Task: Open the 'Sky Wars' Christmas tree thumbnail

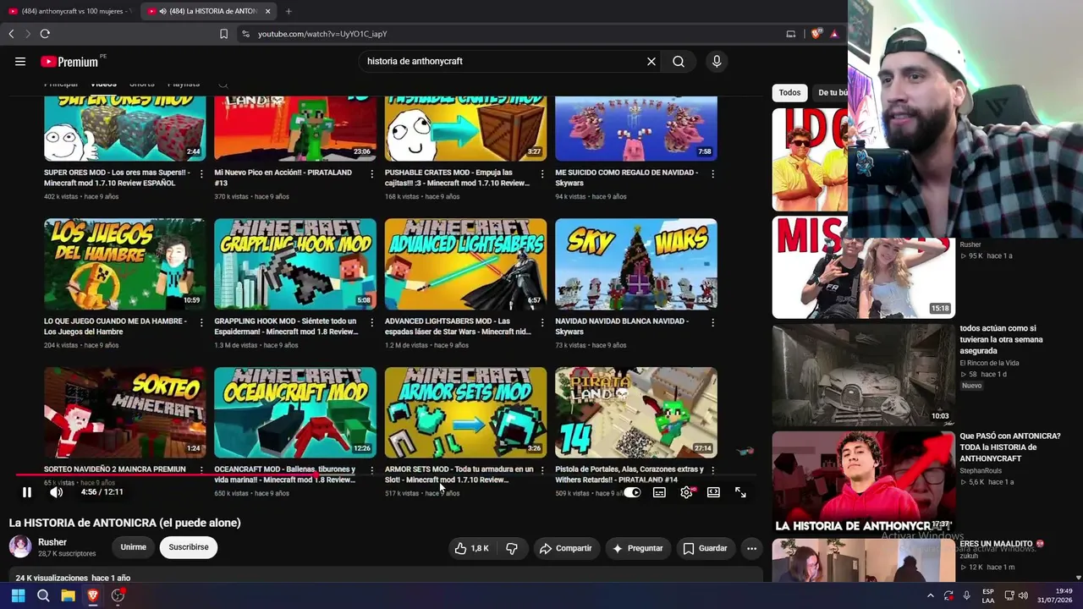Action: (636, 264)
